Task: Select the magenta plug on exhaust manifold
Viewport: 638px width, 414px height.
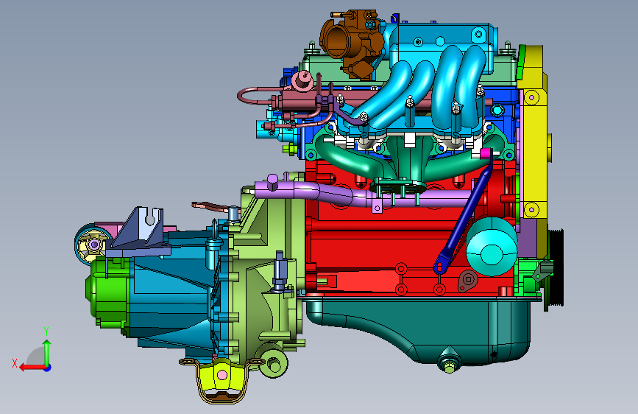Action: click(x=485, y=154)
